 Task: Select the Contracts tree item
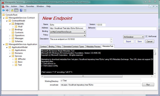point(19,33)
